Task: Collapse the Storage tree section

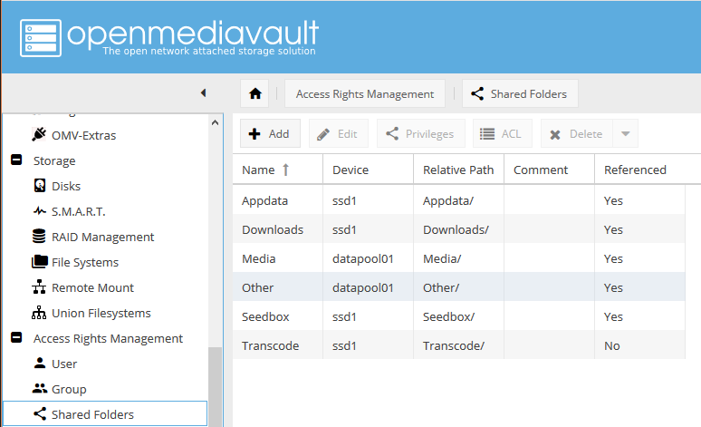Action: [x=15, y=160]
